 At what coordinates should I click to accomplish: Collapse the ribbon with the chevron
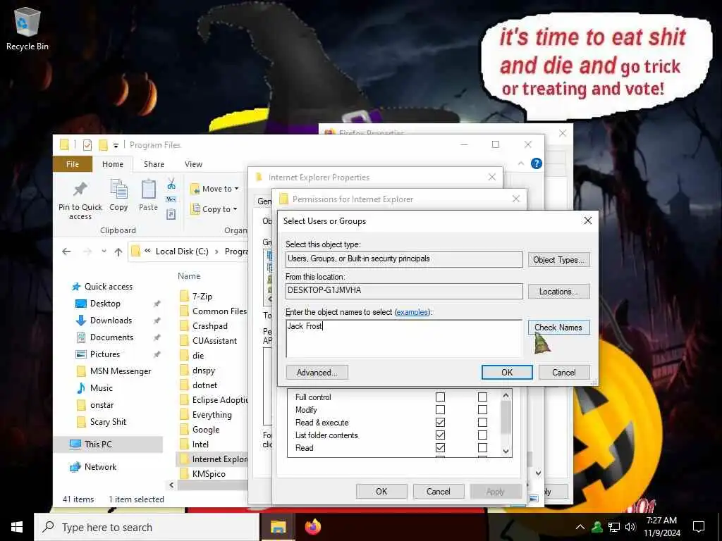click(521, 163)
